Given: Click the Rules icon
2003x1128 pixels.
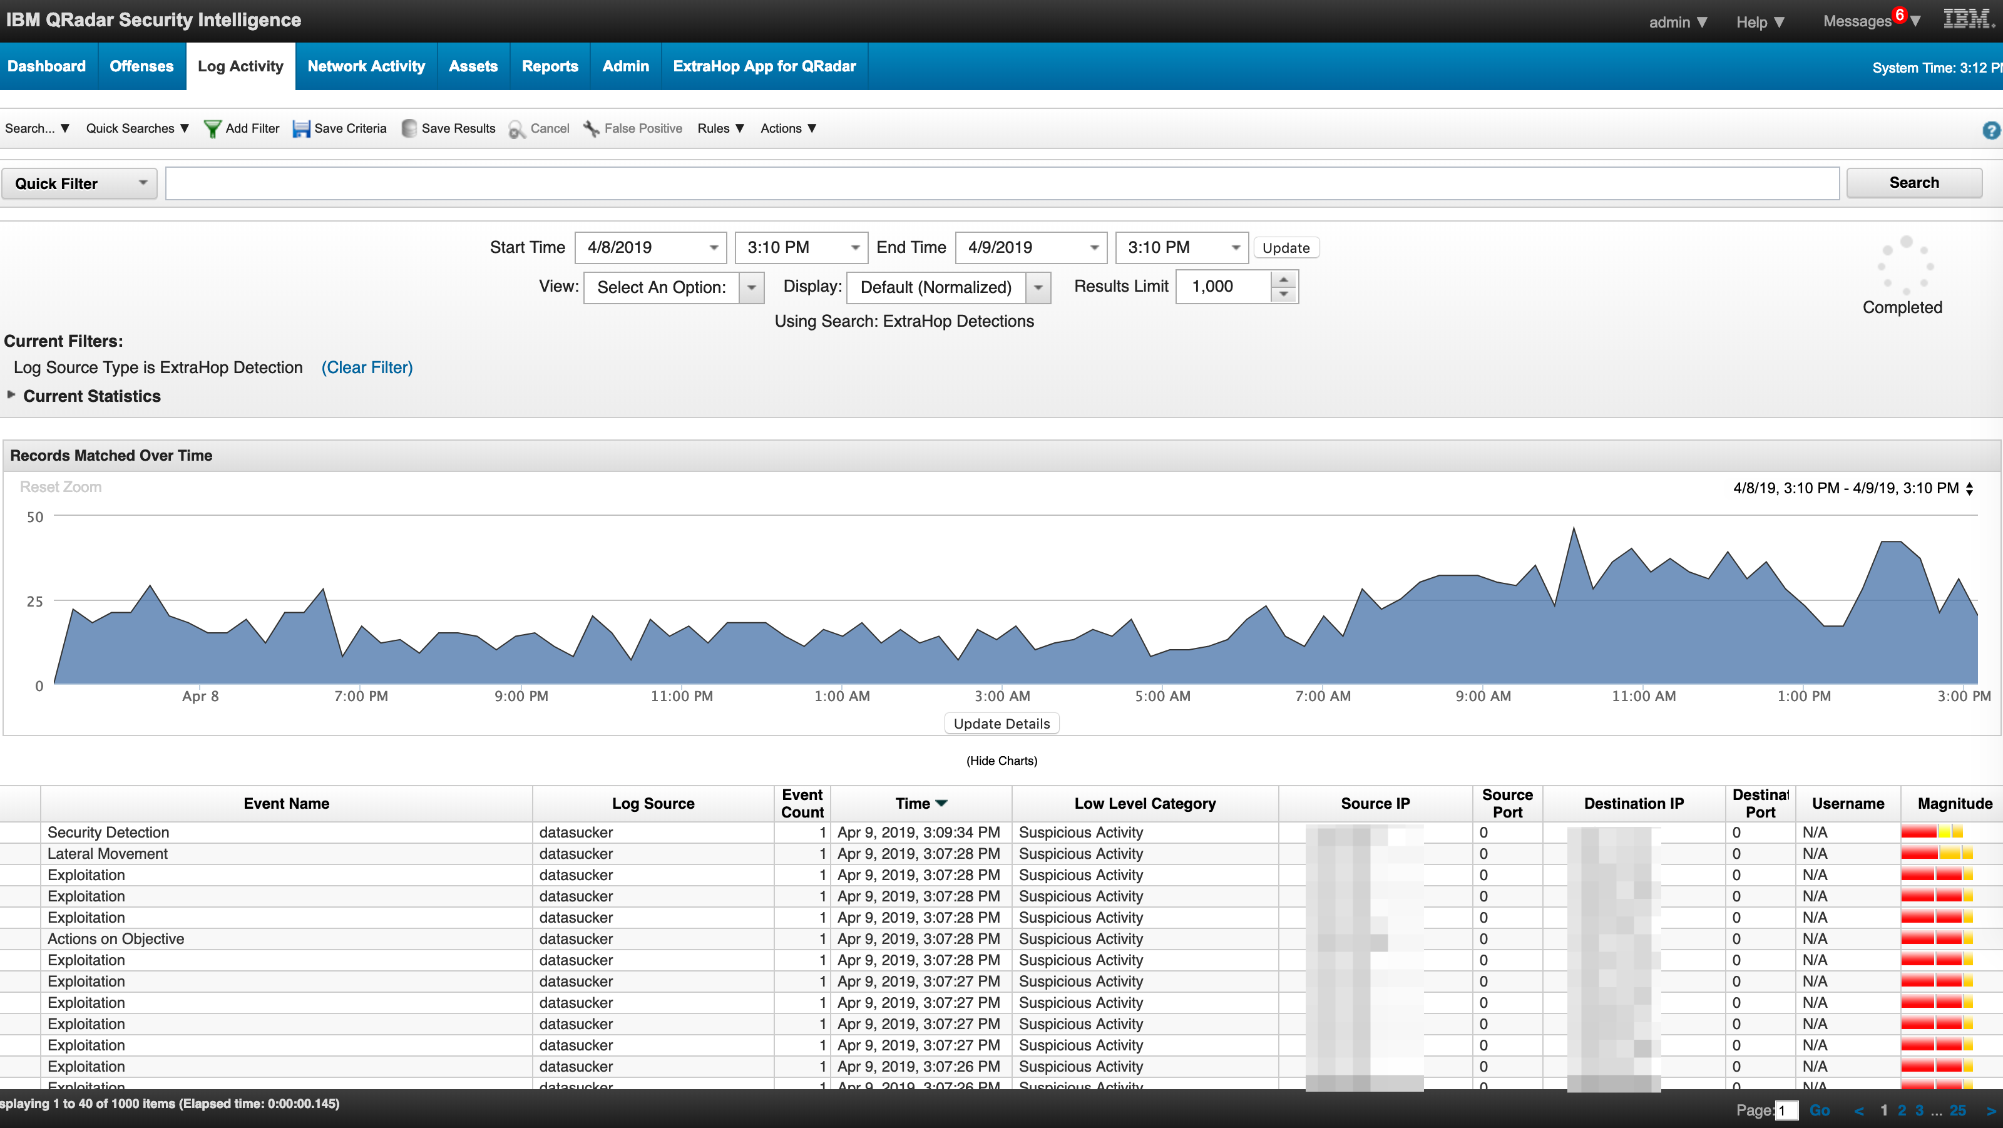Looking at the screenshot, I should coord(717,128).
